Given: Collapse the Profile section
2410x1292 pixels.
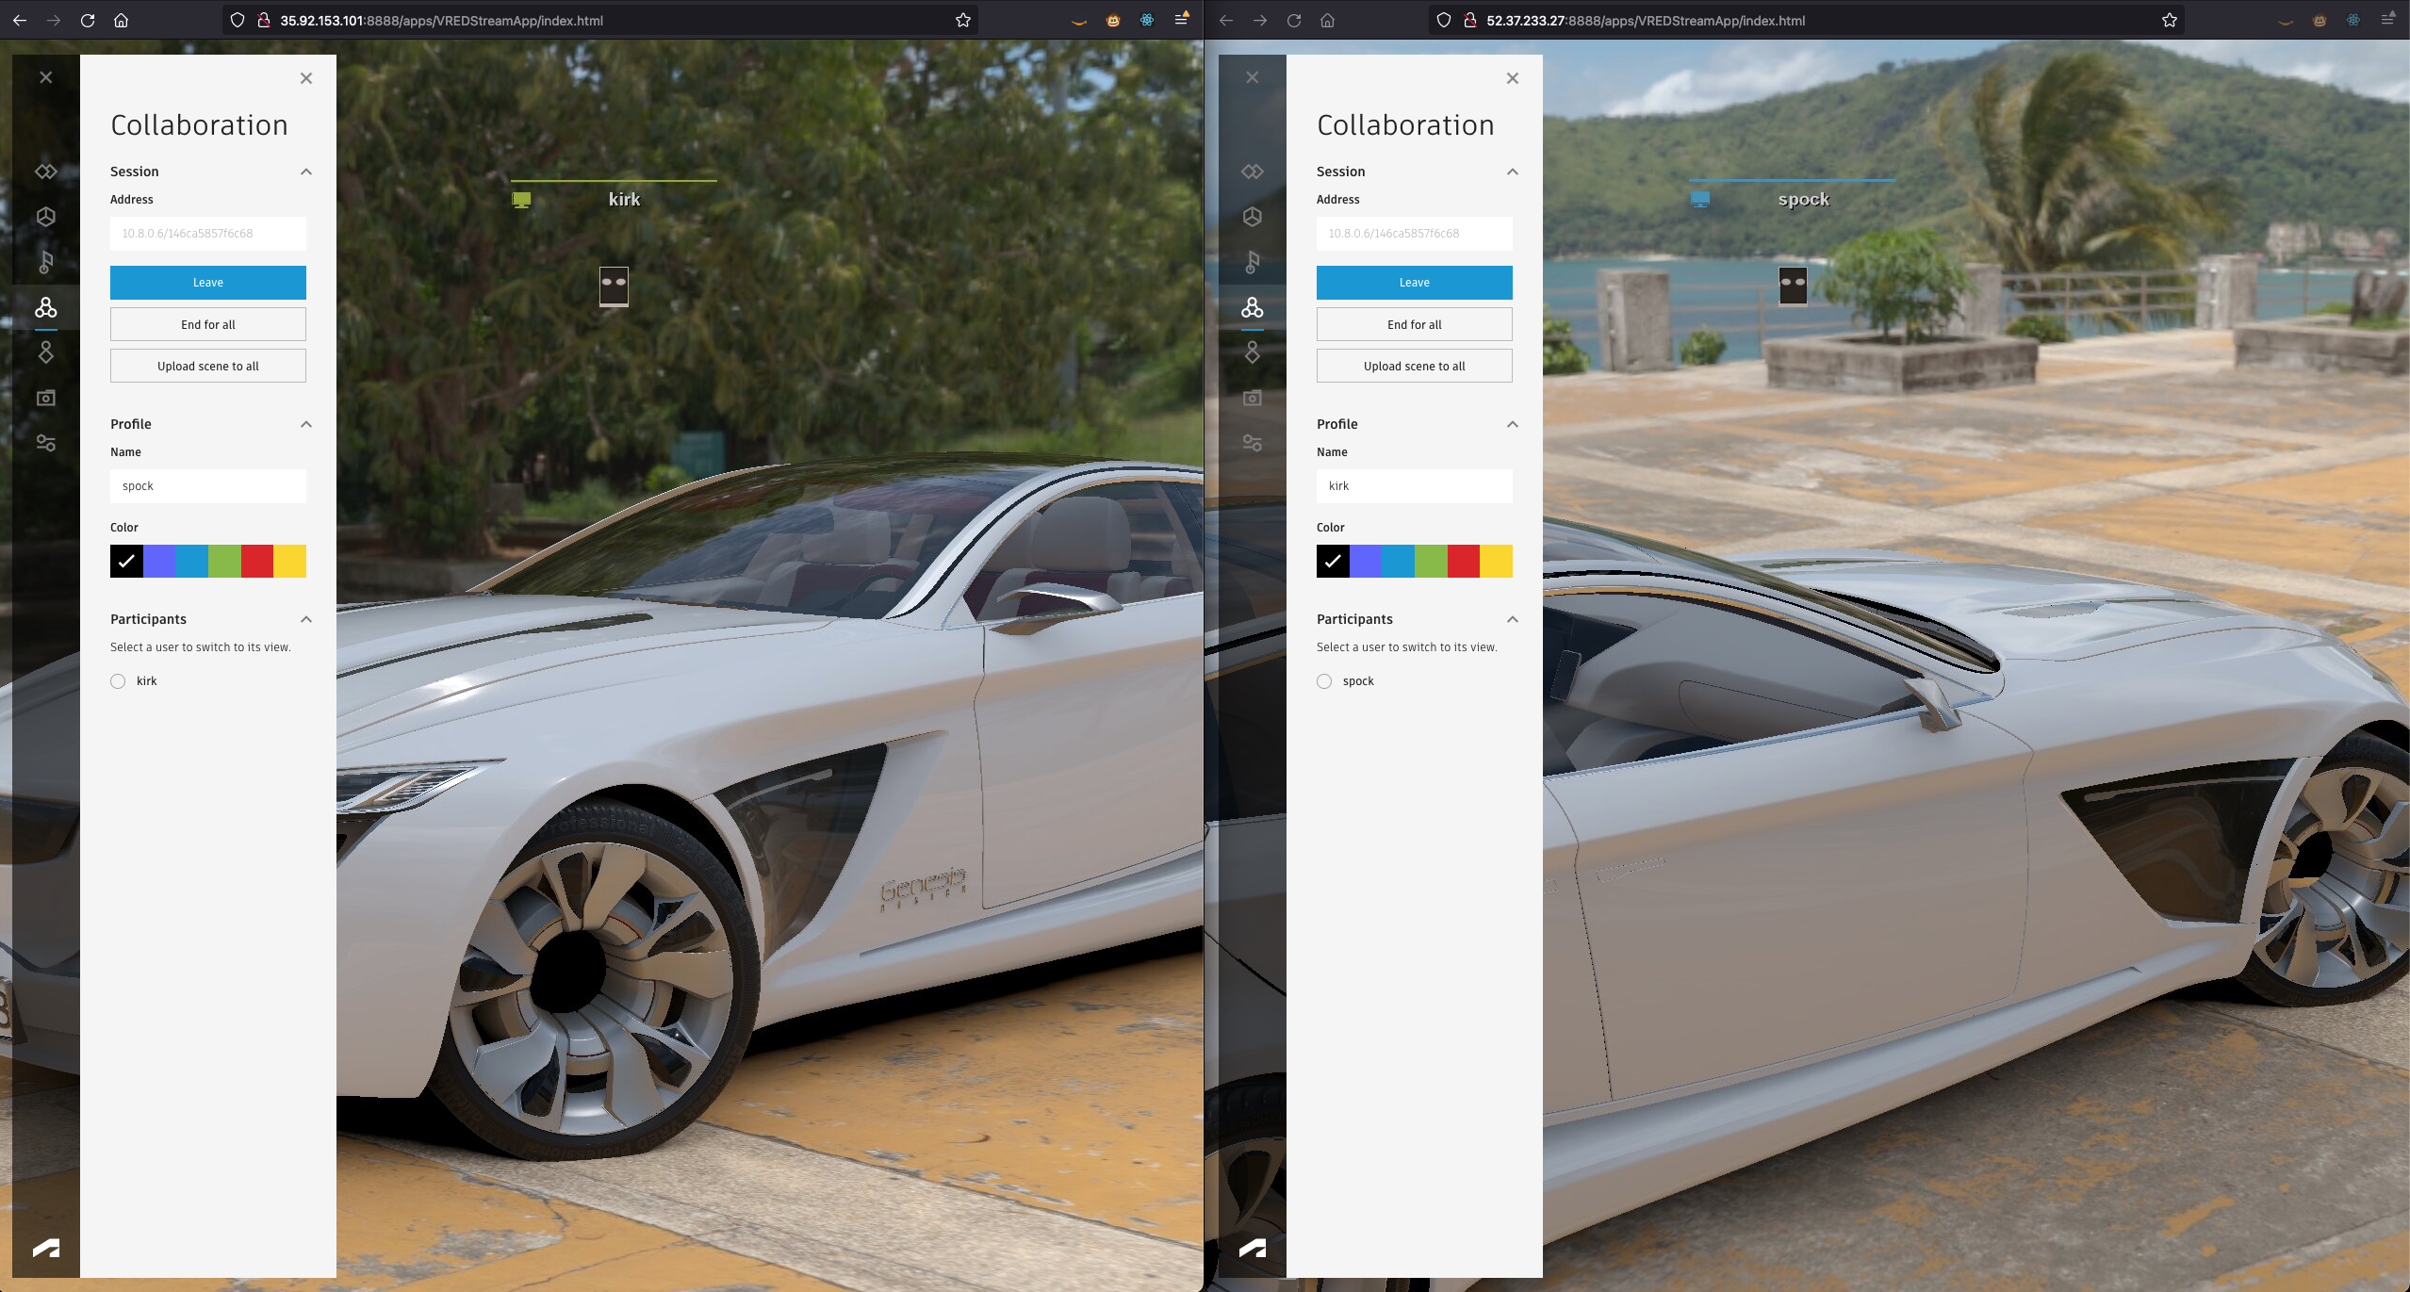Looking at the screenshot, I should [x=304, y=423].
